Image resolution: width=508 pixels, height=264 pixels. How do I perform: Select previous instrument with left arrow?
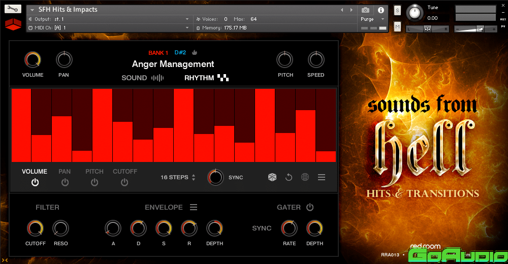(x=342, y=10)
